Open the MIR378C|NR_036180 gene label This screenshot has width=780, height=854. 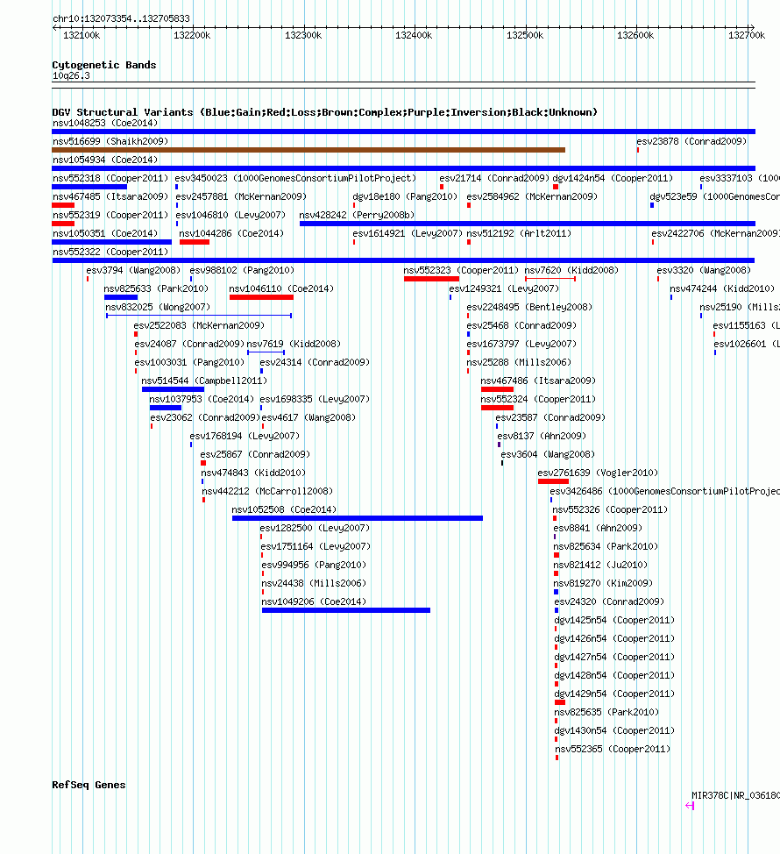pyautogui.click(x=735, y=796)
